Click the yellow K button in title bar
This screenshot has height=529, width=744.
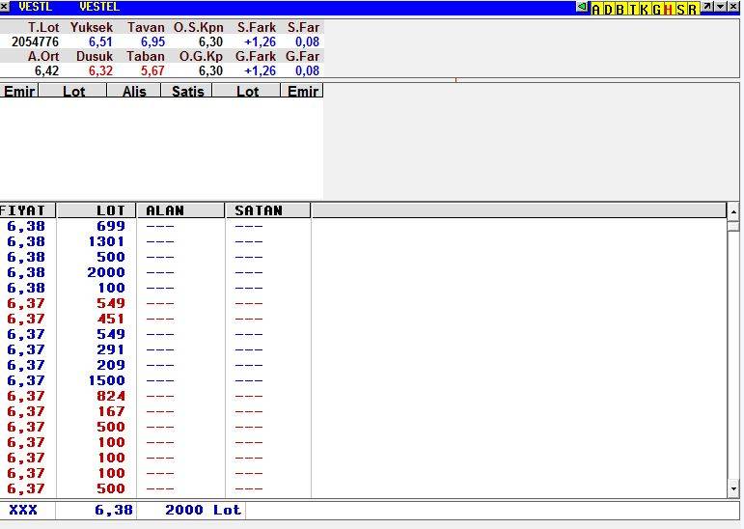pos(644,9)
